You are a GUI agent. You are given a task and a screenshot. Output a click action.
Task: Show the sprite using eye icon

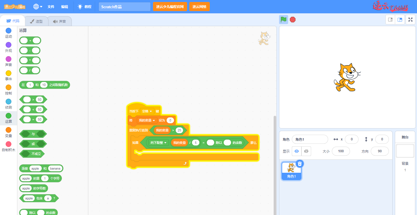click(x=297, y=151)
